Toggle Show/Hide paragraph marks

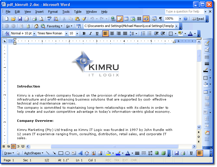tap(161, 19)
